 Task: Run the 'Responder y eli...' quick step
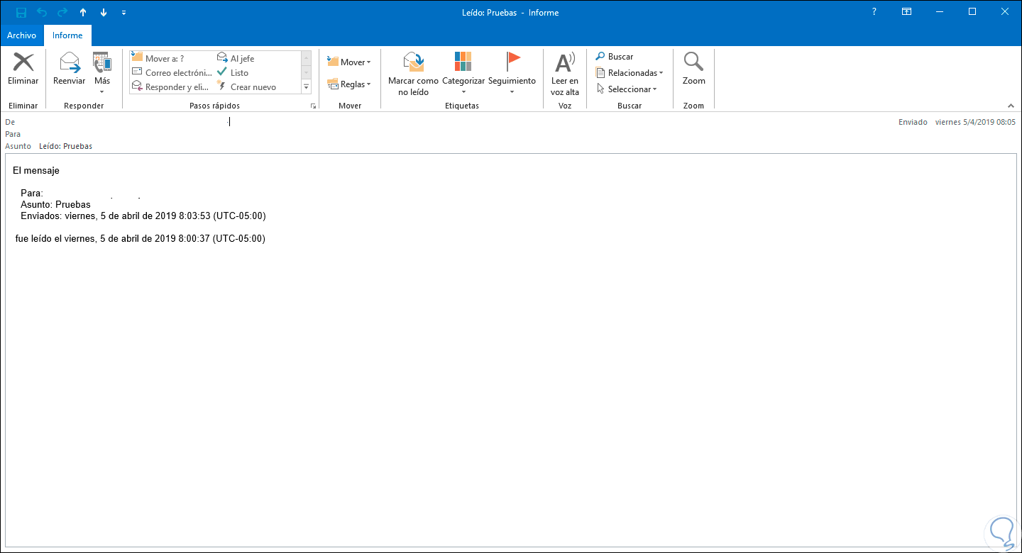pyautogui.click(x=172, y=87)
